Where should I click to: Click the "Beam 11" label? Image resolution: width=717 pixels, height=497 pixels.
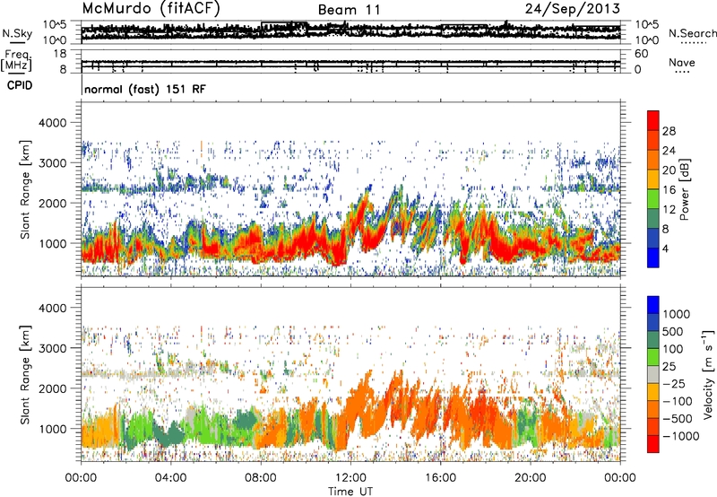coord(349,10)
